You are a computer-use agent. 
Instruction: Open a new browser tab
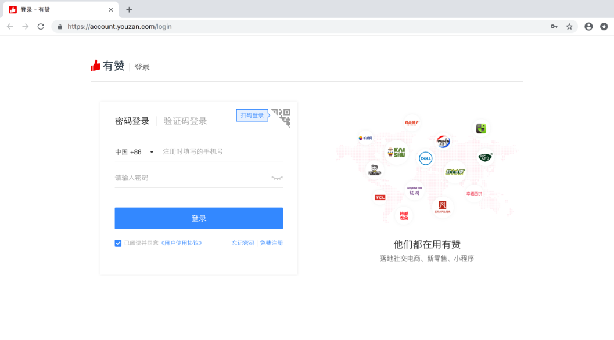(x=129, y=10)
